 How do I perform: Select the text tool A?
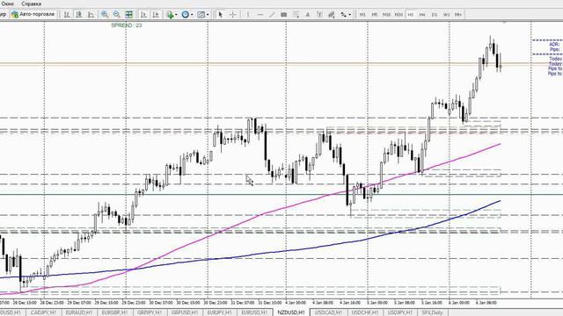(307, 15)
